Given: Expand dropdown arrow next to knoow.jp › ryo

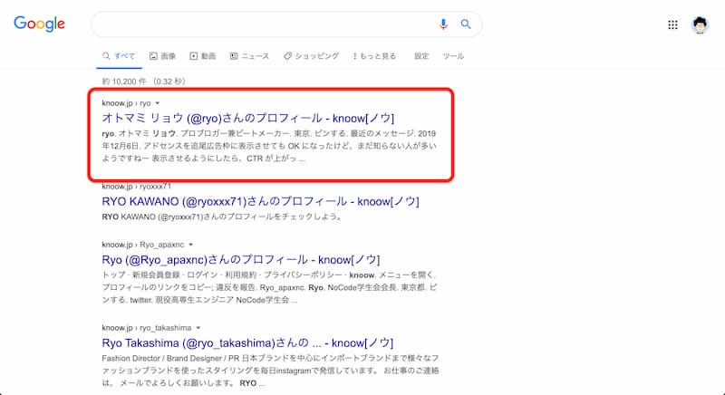Looking at the screenshot, I should (157, 103).
